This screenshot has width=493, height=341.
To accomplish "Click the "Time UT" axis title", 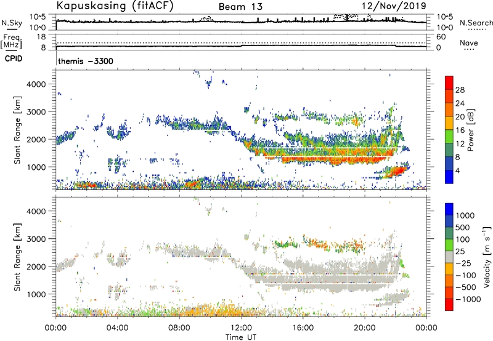I will [241, 337].
